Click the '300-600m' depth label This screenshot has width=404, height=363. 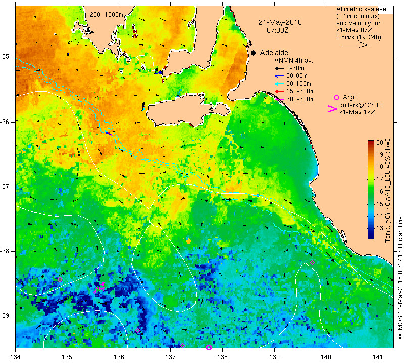pyautogui.click(x=300, y=99)
